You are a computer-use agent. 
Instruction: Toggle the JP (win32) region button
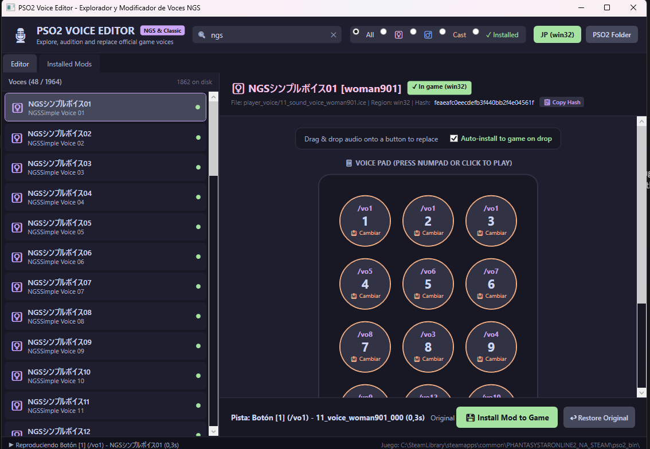coord(557,35)
